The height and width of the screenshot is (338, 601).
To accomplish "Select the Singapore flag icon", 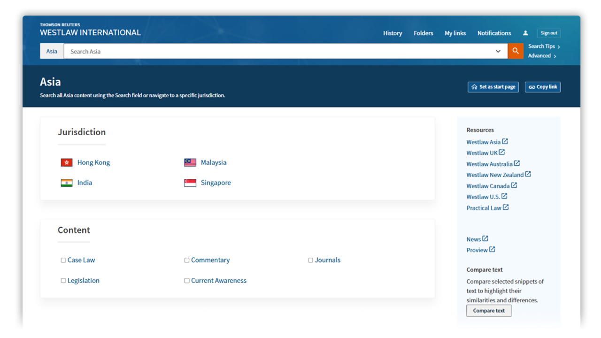I will 190,183.
